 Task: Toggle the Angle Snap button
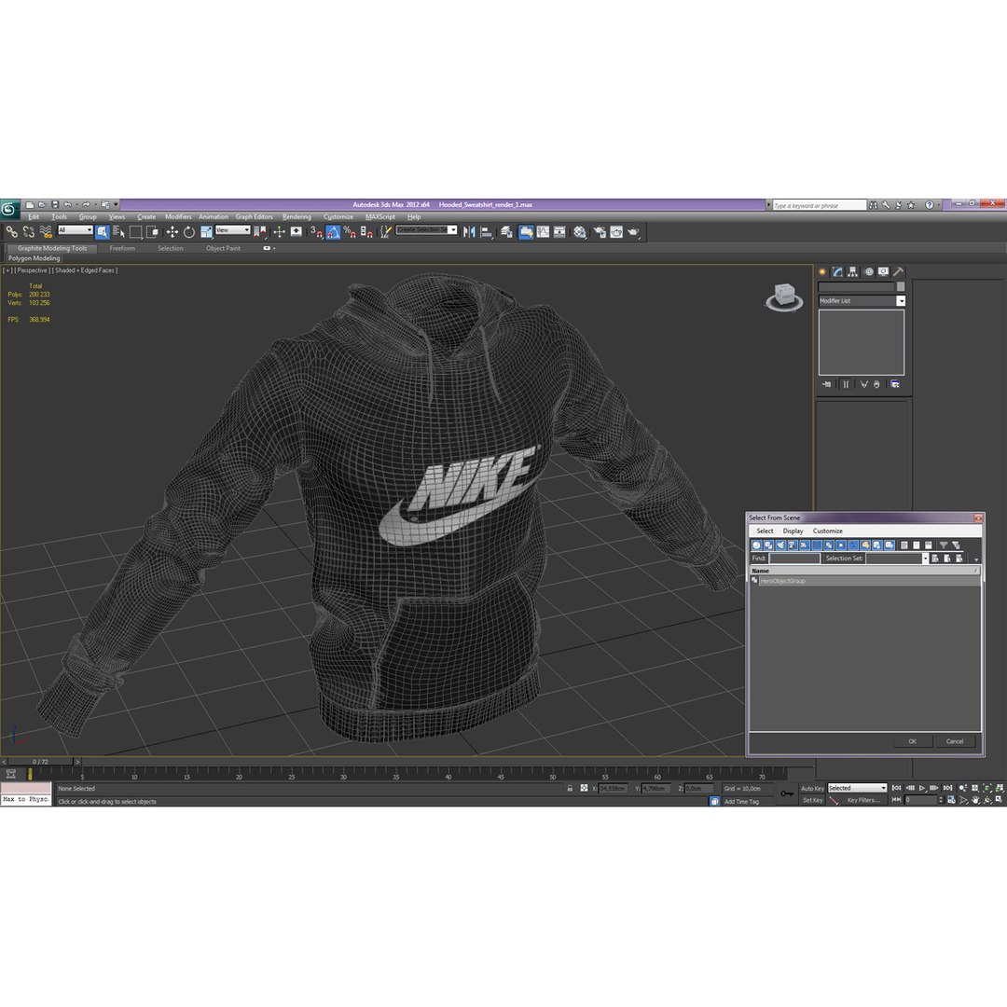[x=333, y=232]
